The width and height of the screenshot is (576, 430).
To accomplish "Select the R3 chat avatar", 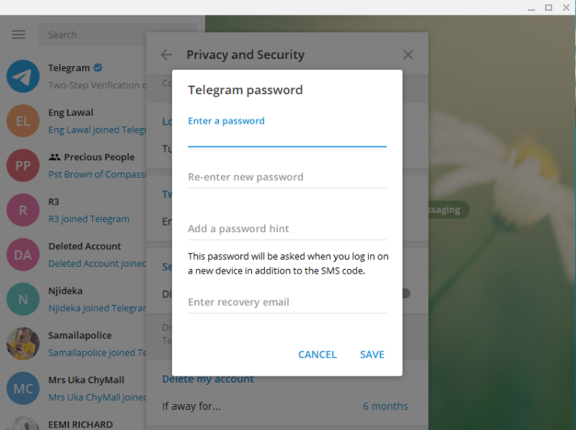I will click(23, 210).
